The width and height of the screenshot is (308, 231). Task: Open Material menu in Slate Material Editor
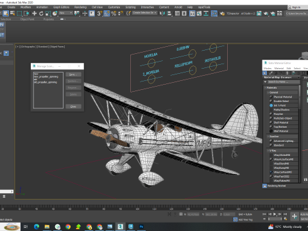(279, 68)
